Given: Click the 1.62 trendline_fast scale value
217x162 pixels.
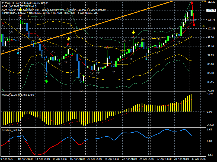Looking at the screenshot, I should tap(209, 130).
